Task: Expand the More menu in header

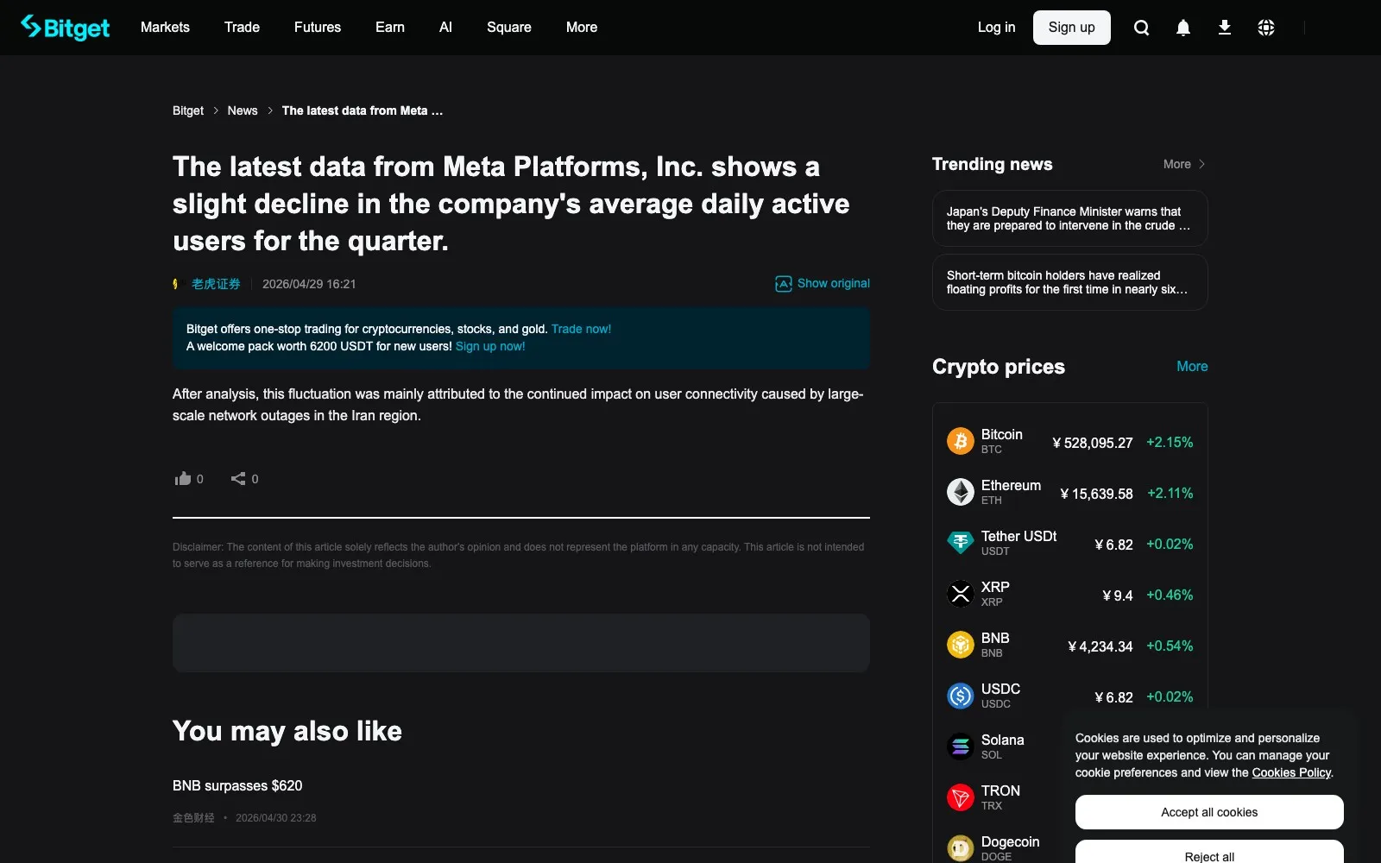Action: point(582,28)
